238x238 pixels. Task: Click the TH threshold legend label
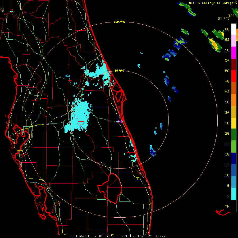(227, 207)
